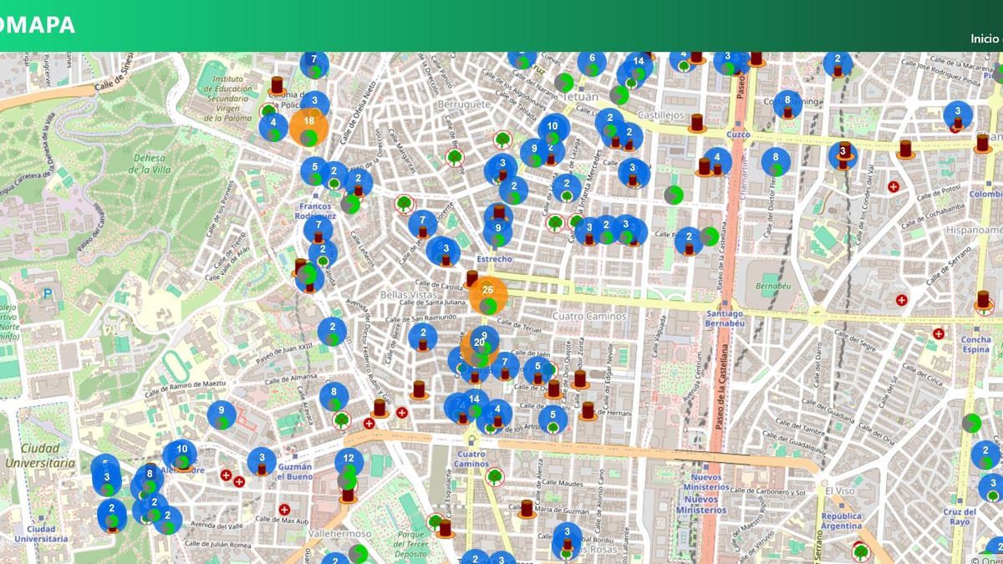
Task: Select red cross marker near Calle de Potosí
Action: tap(894, 187)
